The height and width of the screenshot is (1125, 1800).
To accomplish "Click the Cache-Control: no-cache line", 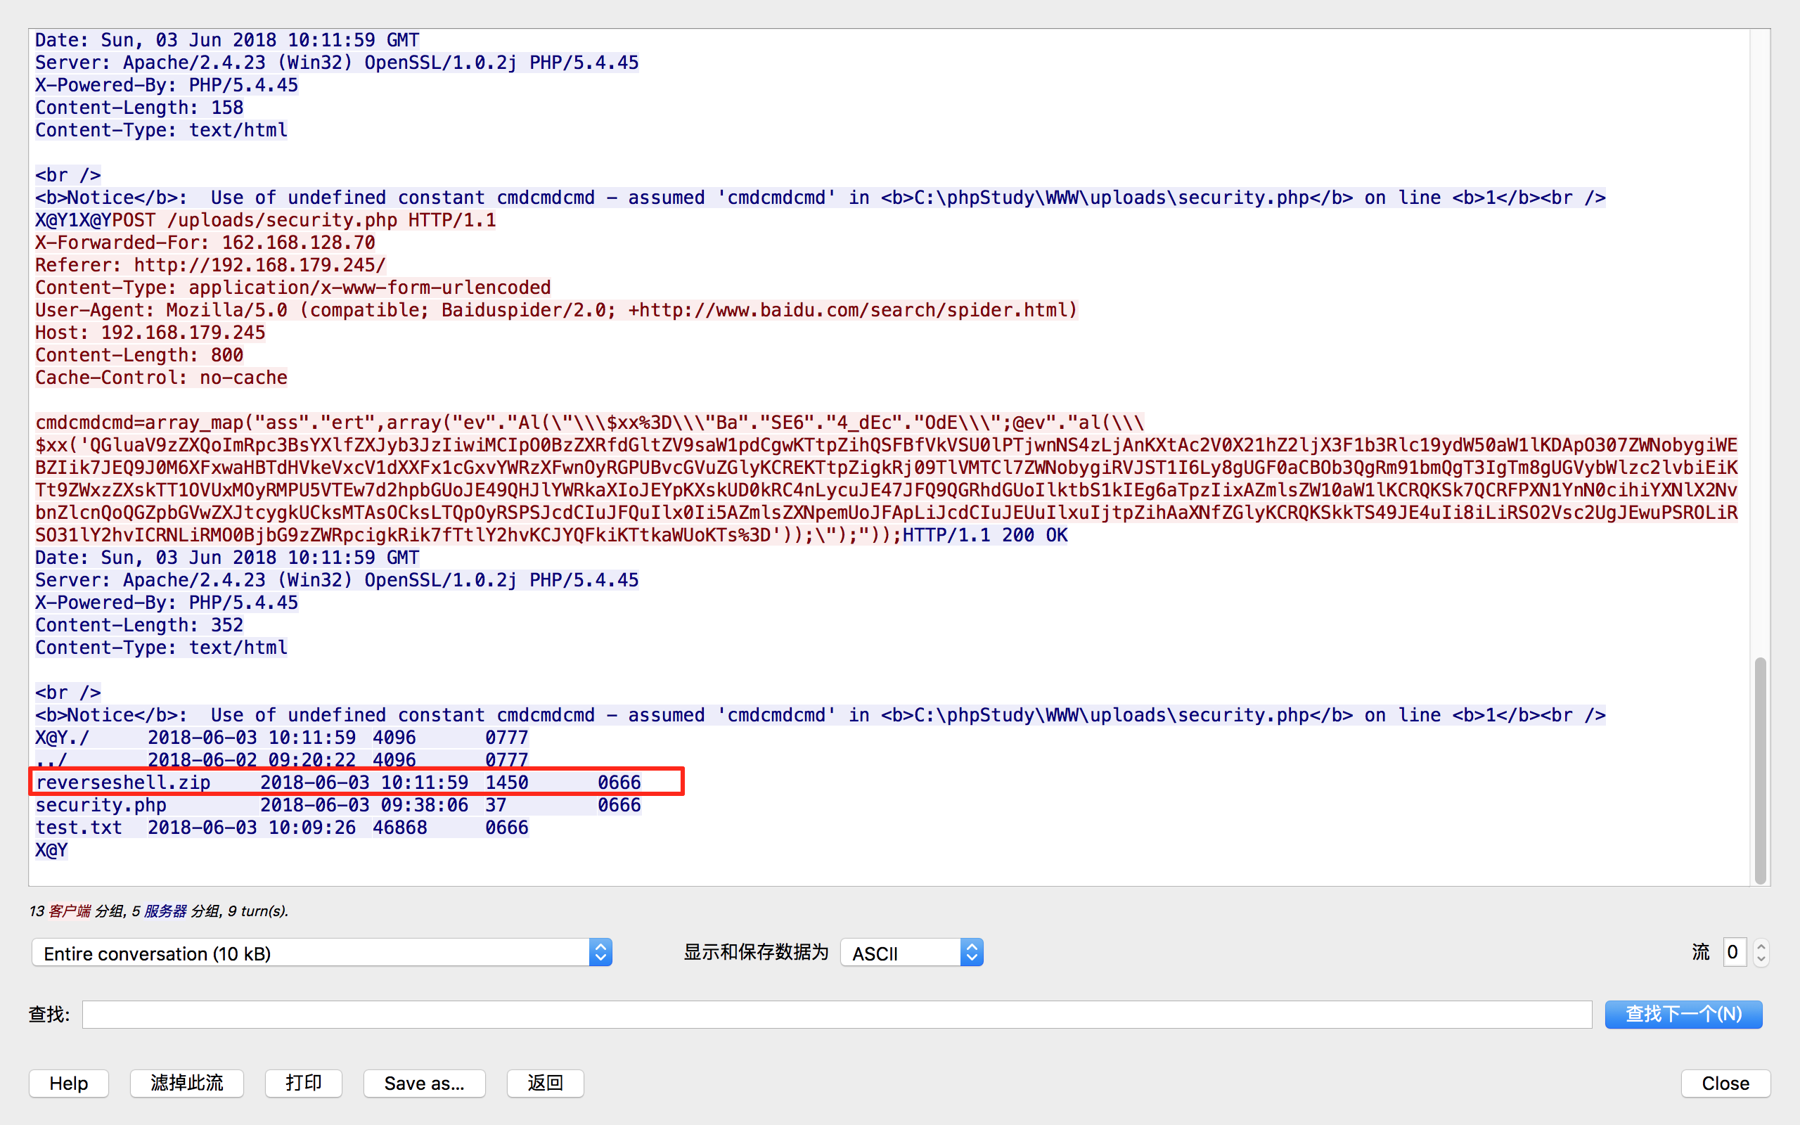I will coord(162,378).
